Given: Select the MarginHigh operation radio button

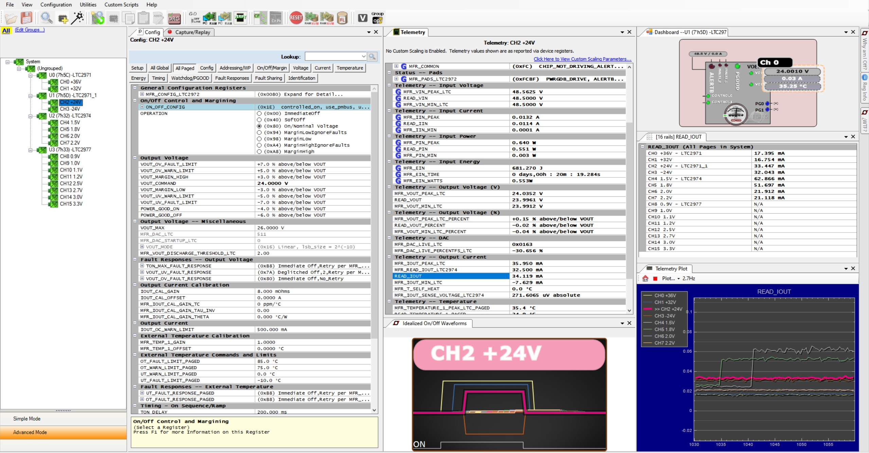Looking at the screenshot, I should coord(259,152).
